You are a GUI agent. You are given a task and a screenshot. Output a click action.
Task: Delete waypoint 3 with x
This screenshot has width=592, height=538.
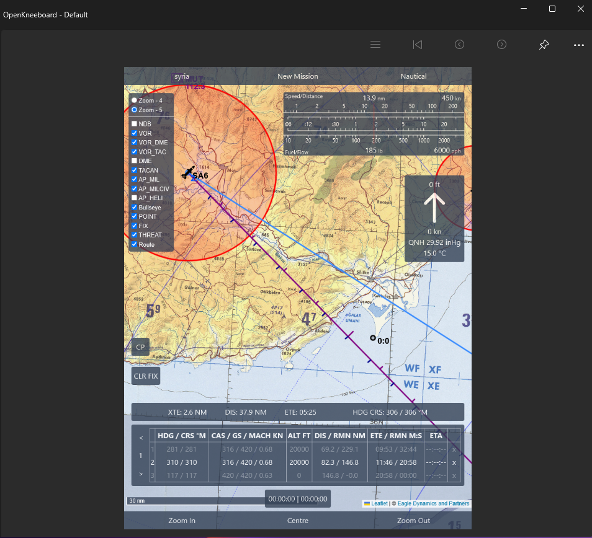tap(454, 476)
